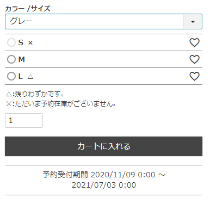Click the カラー /サイズ label
This screenshot has height=204, width=216.
[x=28, y=9]
